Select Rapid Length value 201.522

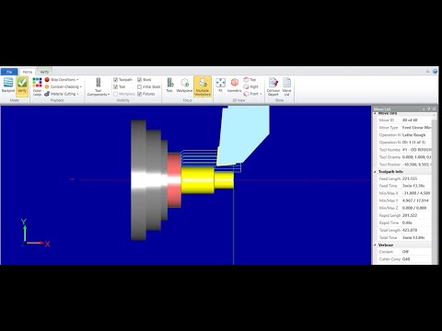(410, 215)
